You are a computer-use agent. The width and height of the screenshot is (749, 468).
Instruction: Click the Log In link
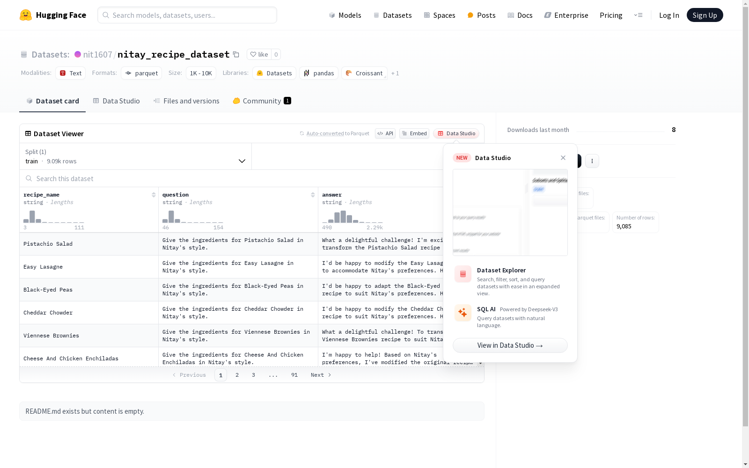(x=669, y=15)
